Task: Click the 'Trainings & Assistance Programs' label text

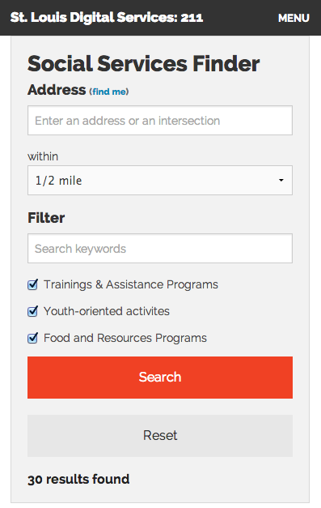Action: 131,284
